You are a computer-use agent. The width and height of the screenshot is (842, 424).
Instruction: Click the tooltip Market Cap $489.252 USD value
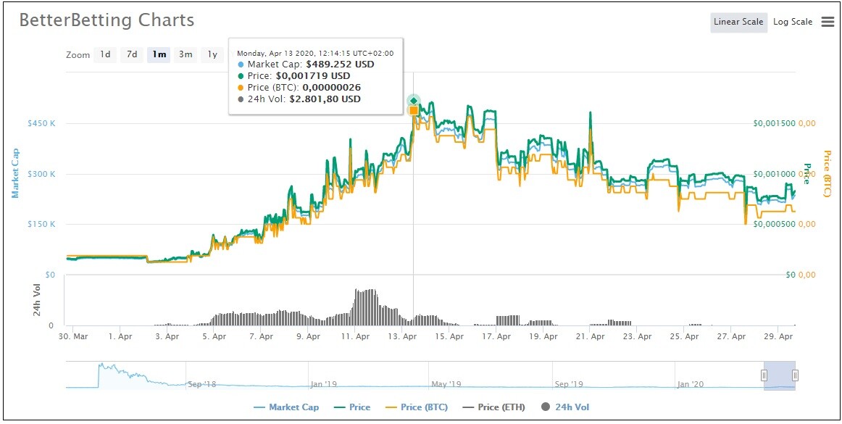341,64
